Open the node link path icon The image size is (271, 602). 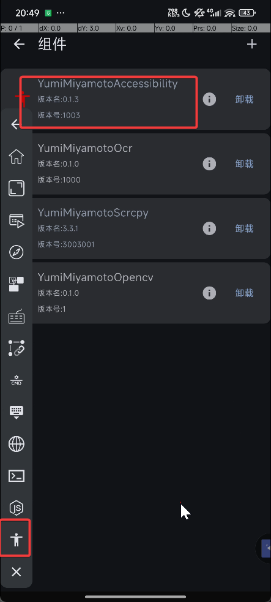point(16,348)
